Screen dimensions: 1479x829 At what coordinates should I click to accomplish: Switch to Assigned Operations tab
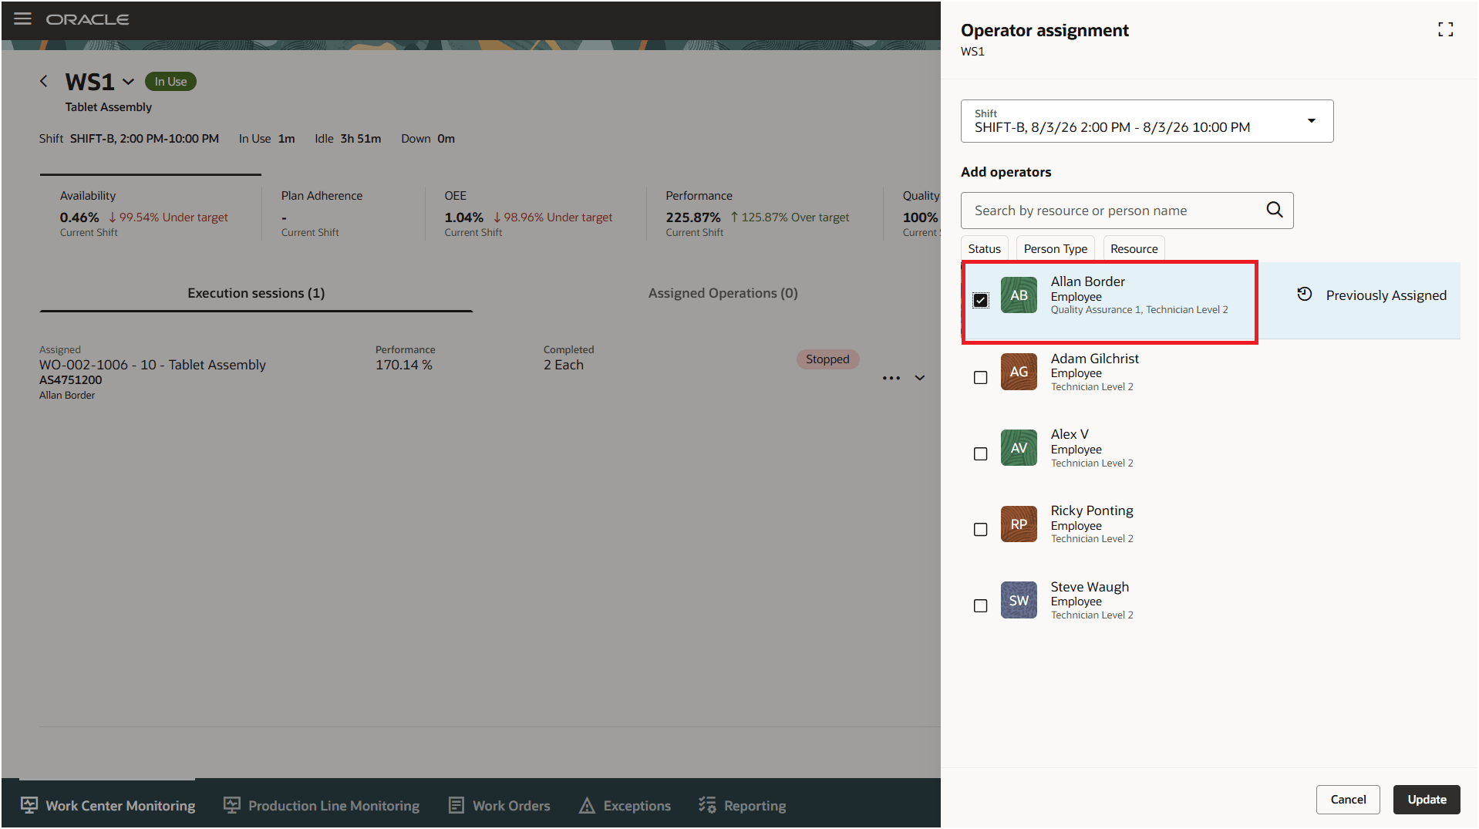[x=723, y=293]
